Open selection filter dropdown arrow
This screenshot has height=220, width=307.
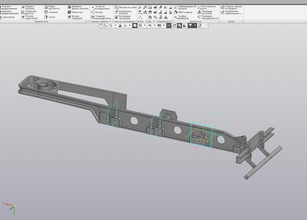coord(195,26)
